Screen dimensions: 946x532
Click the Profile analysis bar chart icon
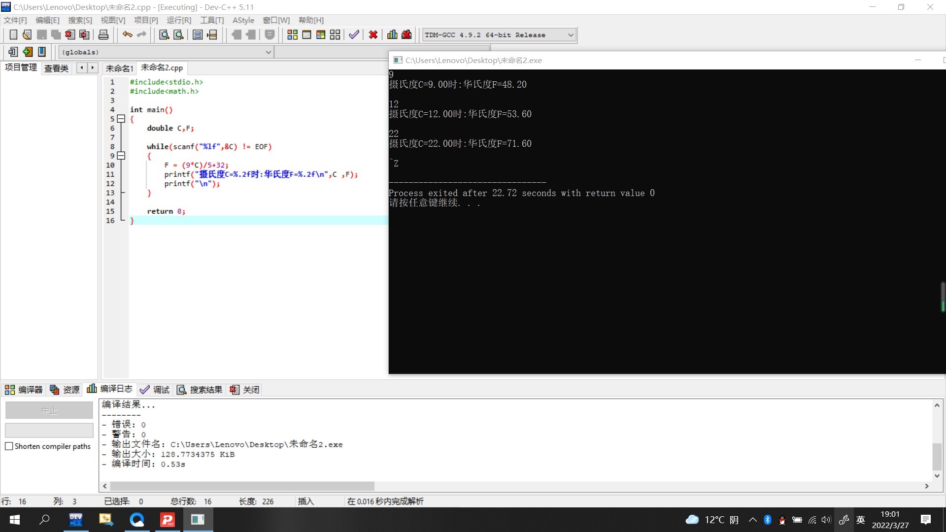(392, 34)
